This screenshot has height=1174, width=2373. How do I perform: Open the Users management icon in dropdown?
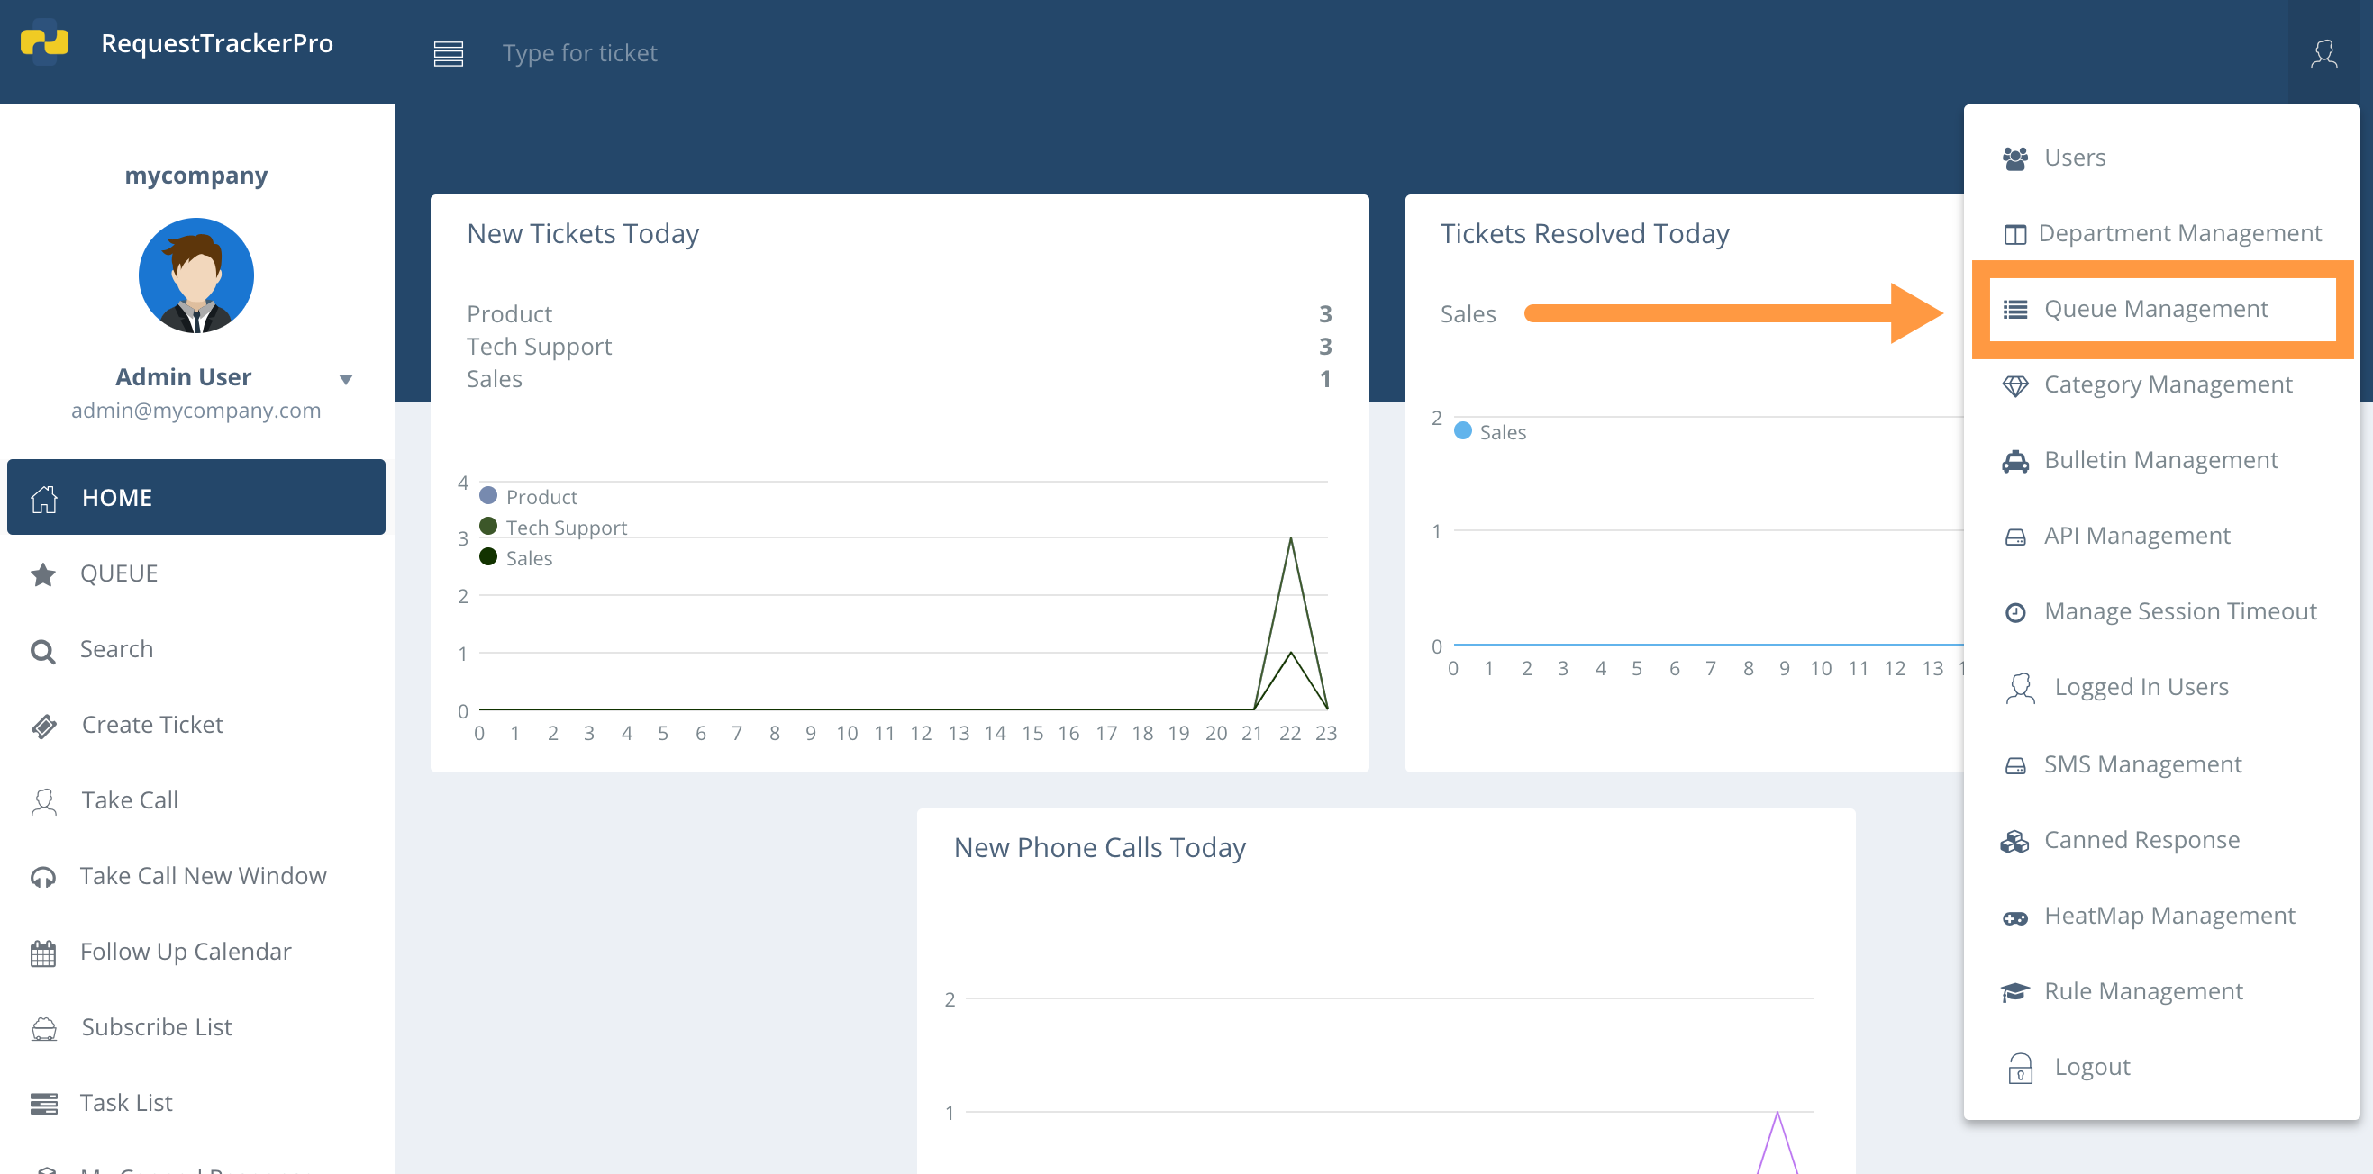click(x=2015, y=157)
